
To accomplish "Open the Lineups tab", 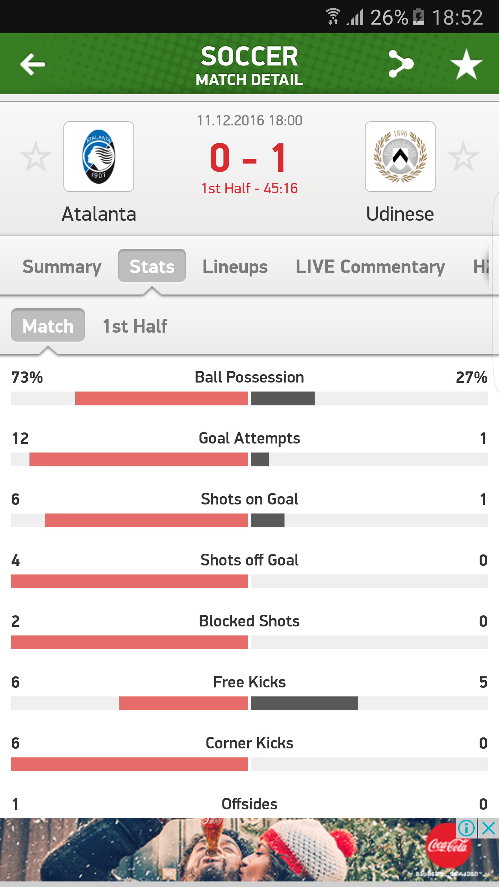I will 235,266.
